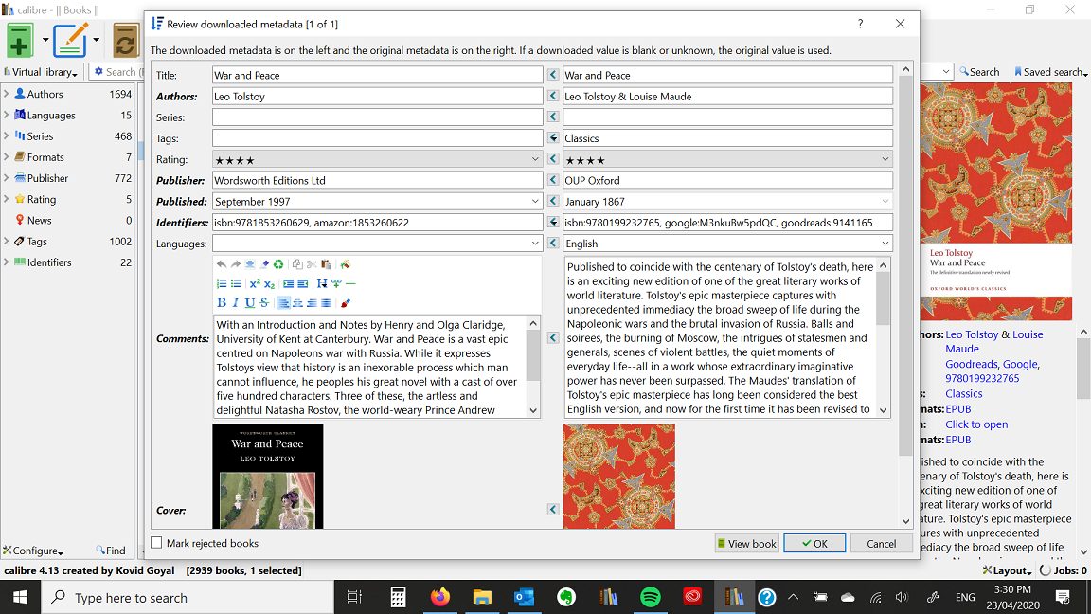This screenshot has height=614, width=1091.
Task: Check the Mark rejected books checkbox
Action: 156,543
